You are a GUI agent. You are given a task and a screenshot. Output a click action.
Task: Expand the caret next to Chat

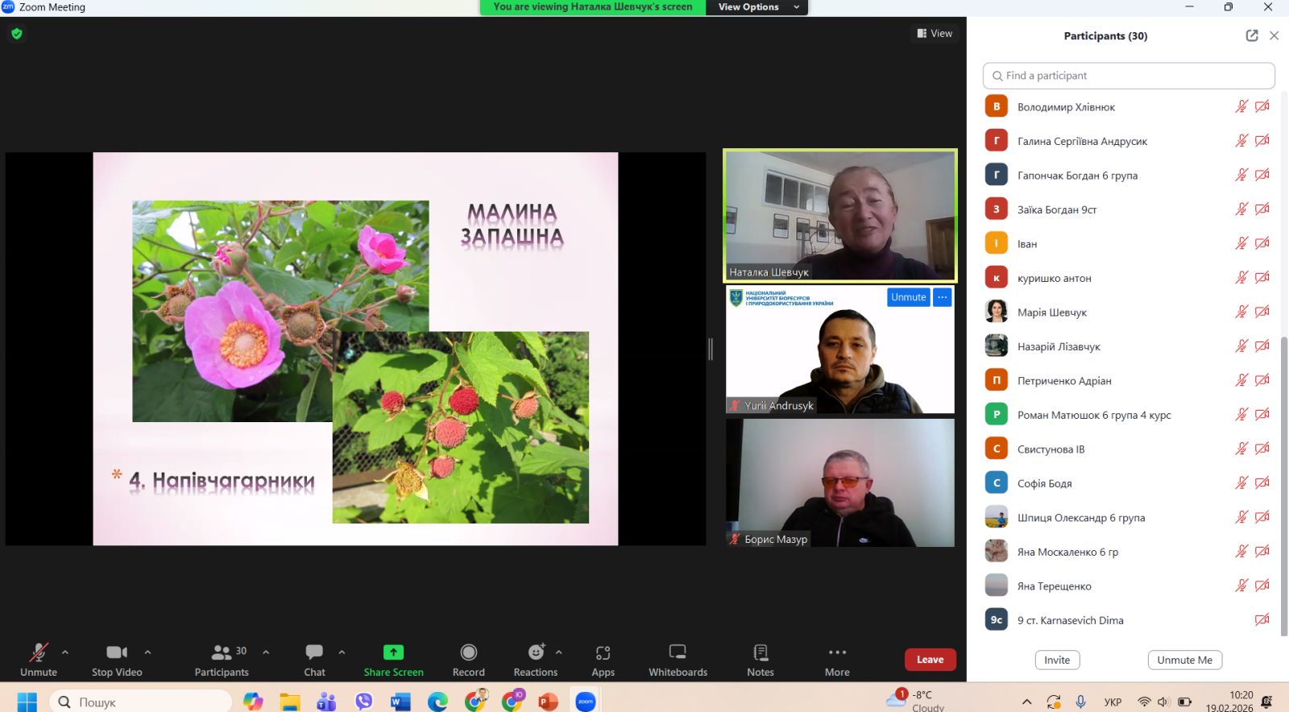[342, 652]
